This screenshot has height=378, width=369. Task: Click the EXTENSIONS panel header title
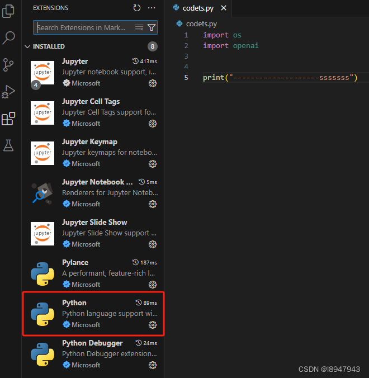tap(51, 8)
